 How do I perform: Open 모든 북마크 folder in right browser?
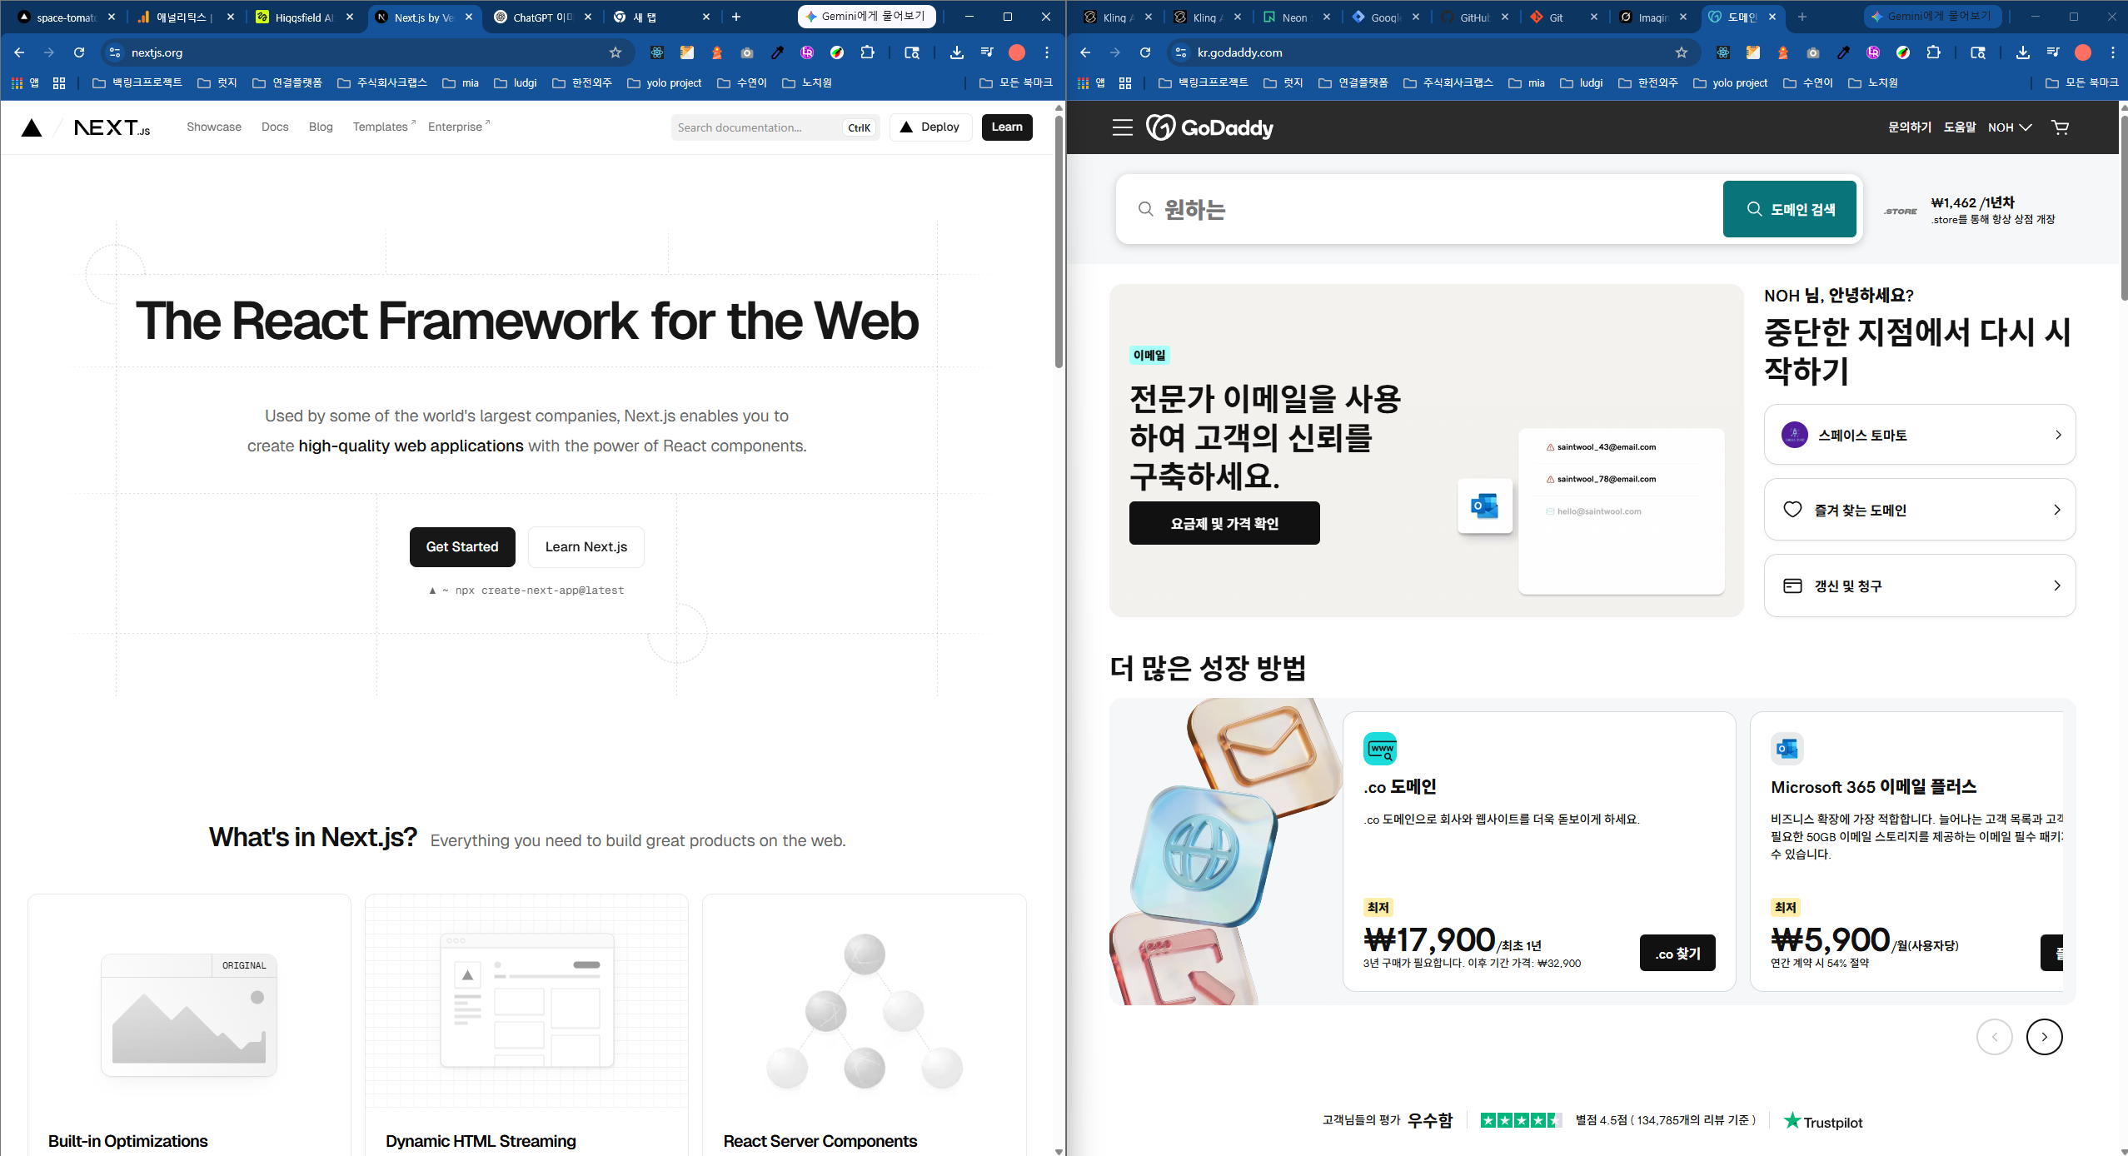(x=2082, y=83)
